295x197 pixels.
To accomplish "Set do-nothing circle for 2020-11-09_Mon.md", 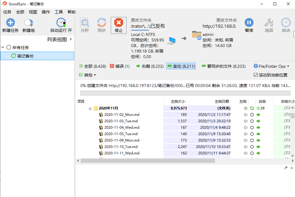I will click(252, 140).
